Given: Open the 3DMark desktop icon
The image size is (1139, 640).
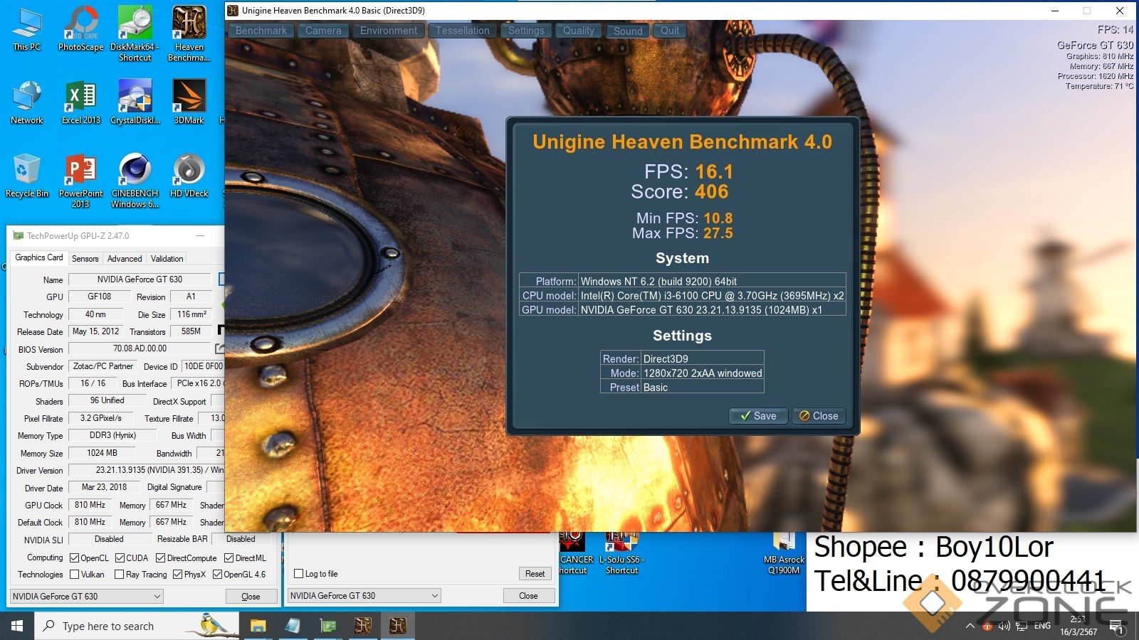Looking at the screenshot, I should (x=189, y=100).
